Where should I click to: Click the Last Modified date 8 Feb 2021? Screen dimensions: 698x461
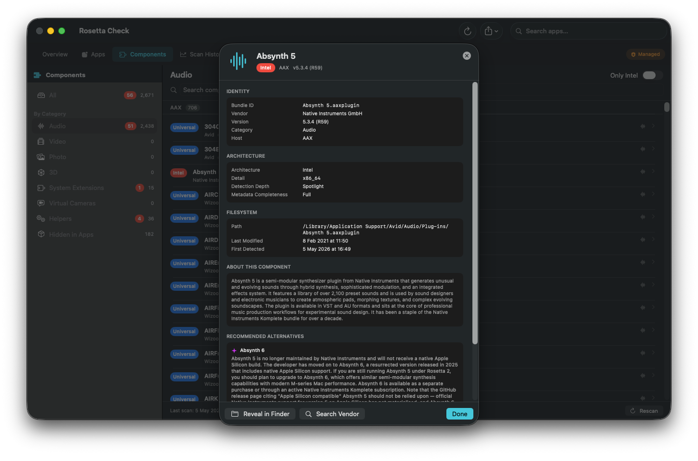(325, 241)
